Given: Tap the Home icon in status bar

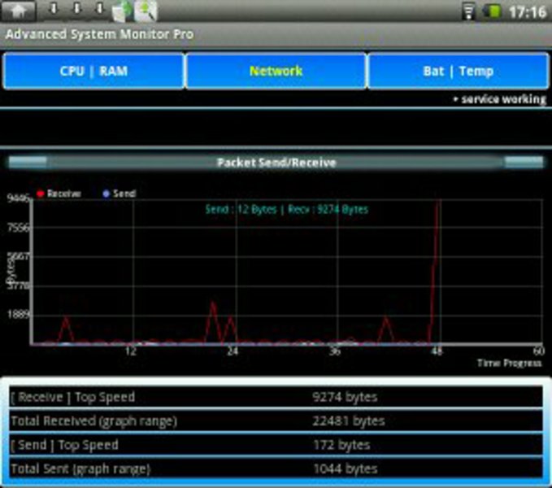Looking at the screenshot, I should [x=22, y=11].
